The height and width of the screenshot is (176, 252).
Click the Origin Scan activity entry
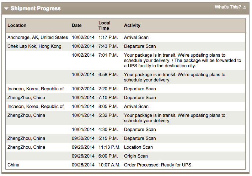(x=136, y=156)
